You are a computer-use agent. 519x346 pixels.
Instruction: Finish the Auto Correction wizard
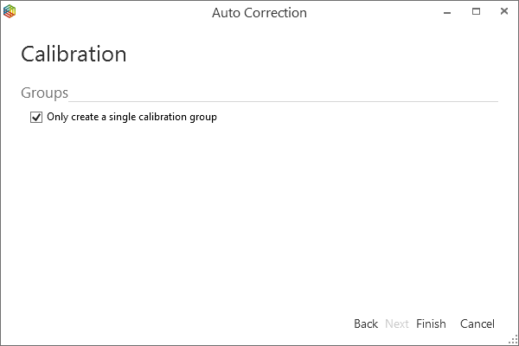[431, 324]
